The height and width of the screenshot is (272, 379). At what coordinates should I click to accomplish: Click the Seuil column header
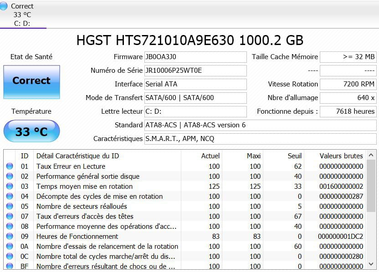[283, 156]
